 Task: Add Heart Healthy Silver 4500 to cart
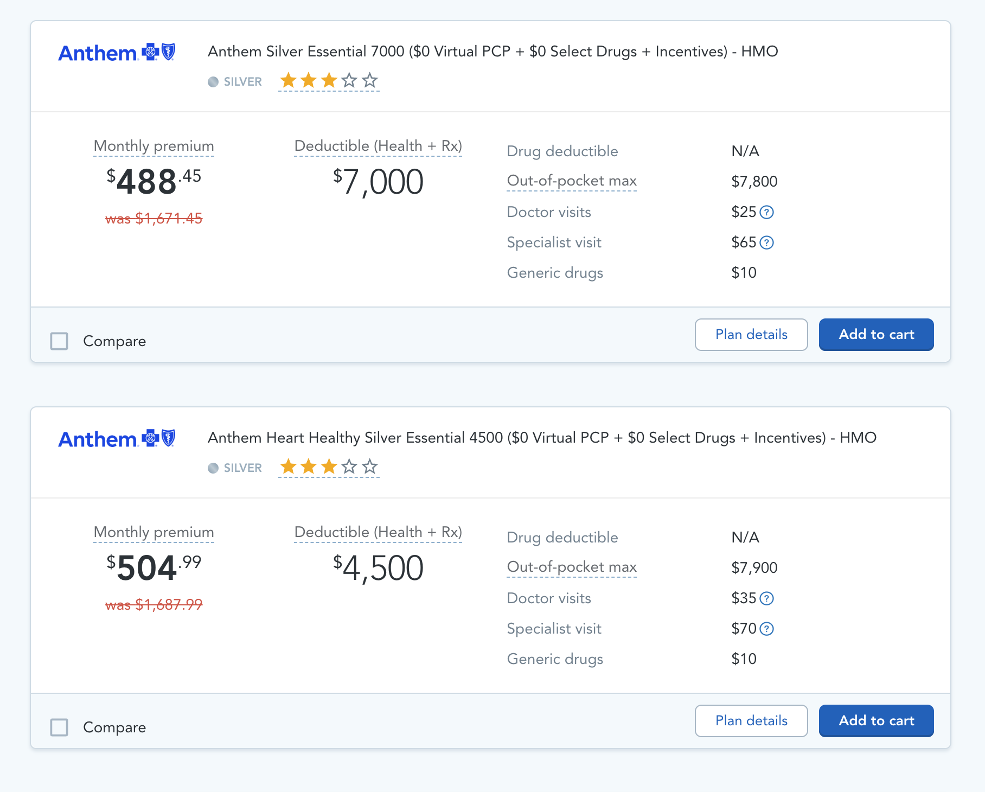[876, 721]
